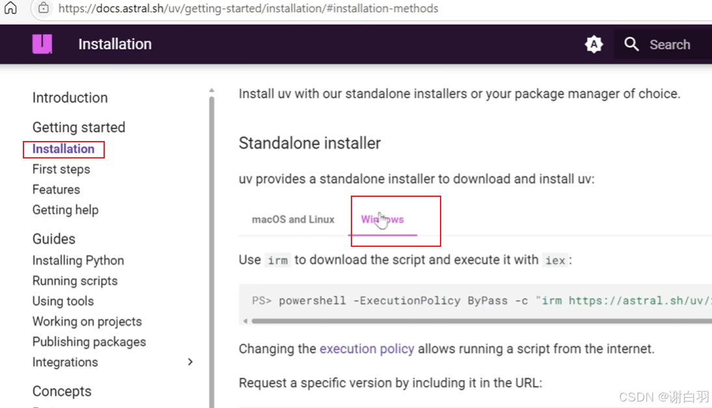This screenshot has width=712, height=408.
Task: Click the powershell command code block
Action: (475, 301)
